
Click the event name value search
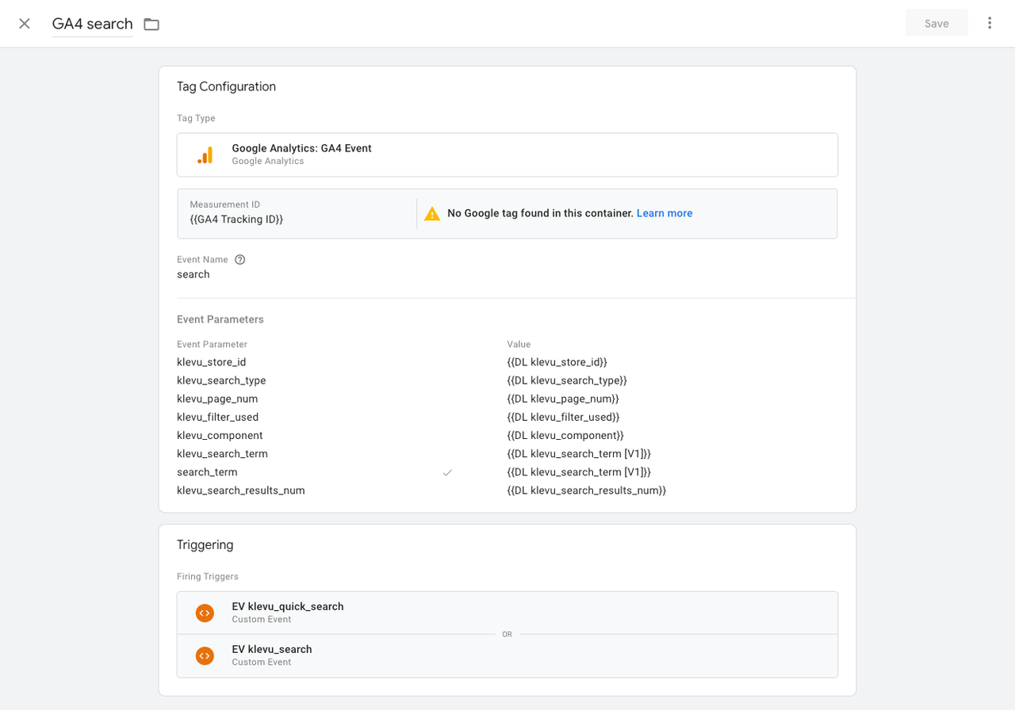pyautogui.click(x=193, y=274)
